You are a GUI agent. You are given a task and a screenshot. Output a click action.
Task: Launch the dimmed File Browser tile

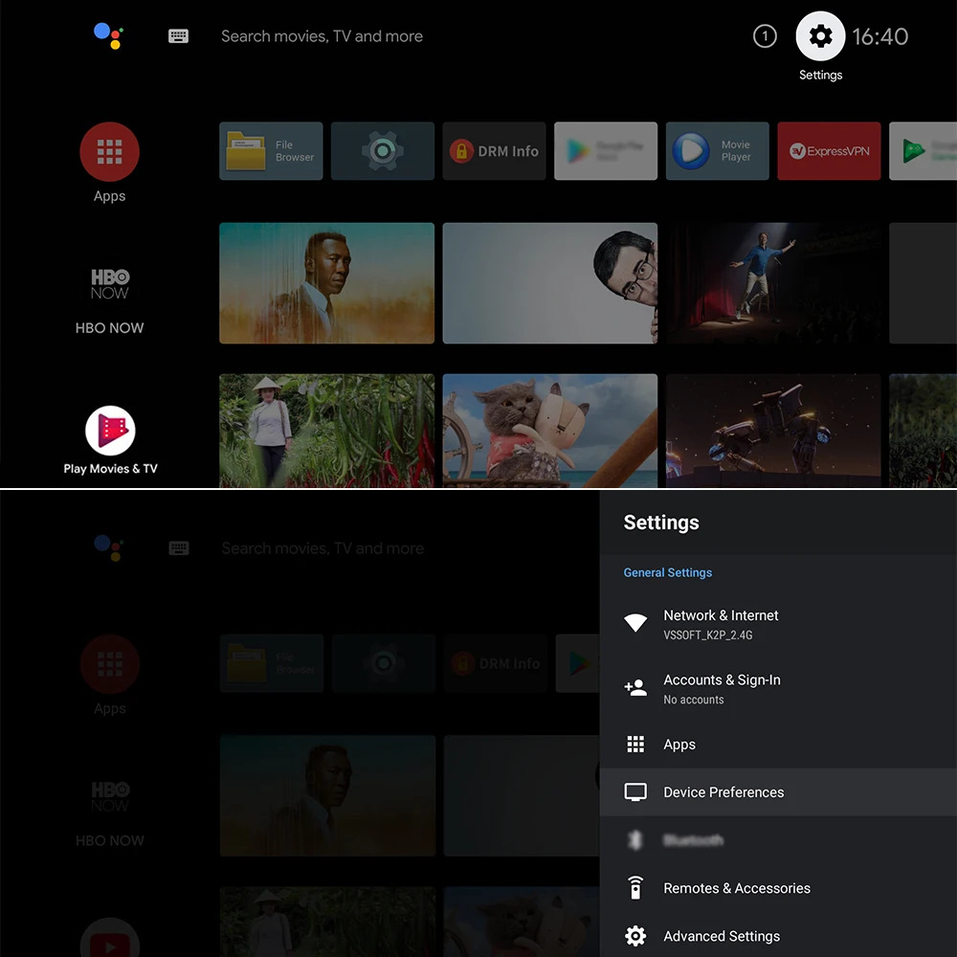click(x=272, y=663)
